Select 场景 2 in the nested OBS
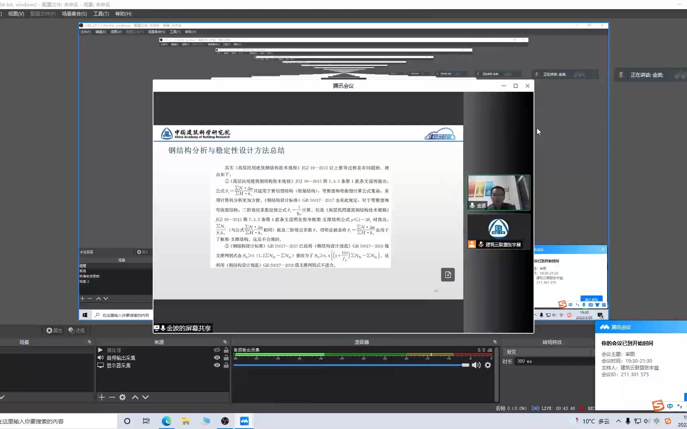 click(x=84, y=281)
